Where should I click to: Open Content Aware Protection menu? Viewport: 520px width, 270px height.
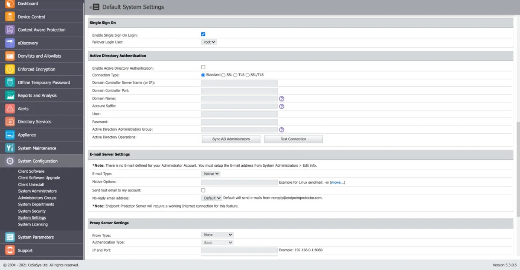point(41,30)
